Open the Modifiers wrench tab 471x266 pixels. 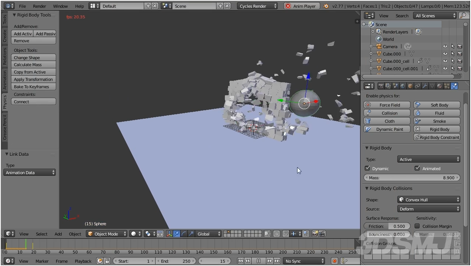point(425,86)
